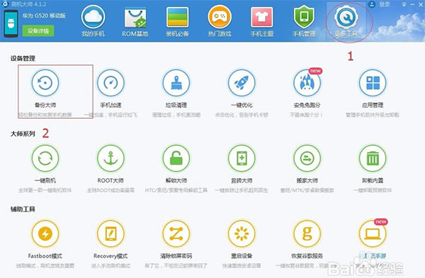The width and height of the screenshot is (425, 278).
Task: Run 一键优化 rocket optimizer
Action: click(242, 83)
